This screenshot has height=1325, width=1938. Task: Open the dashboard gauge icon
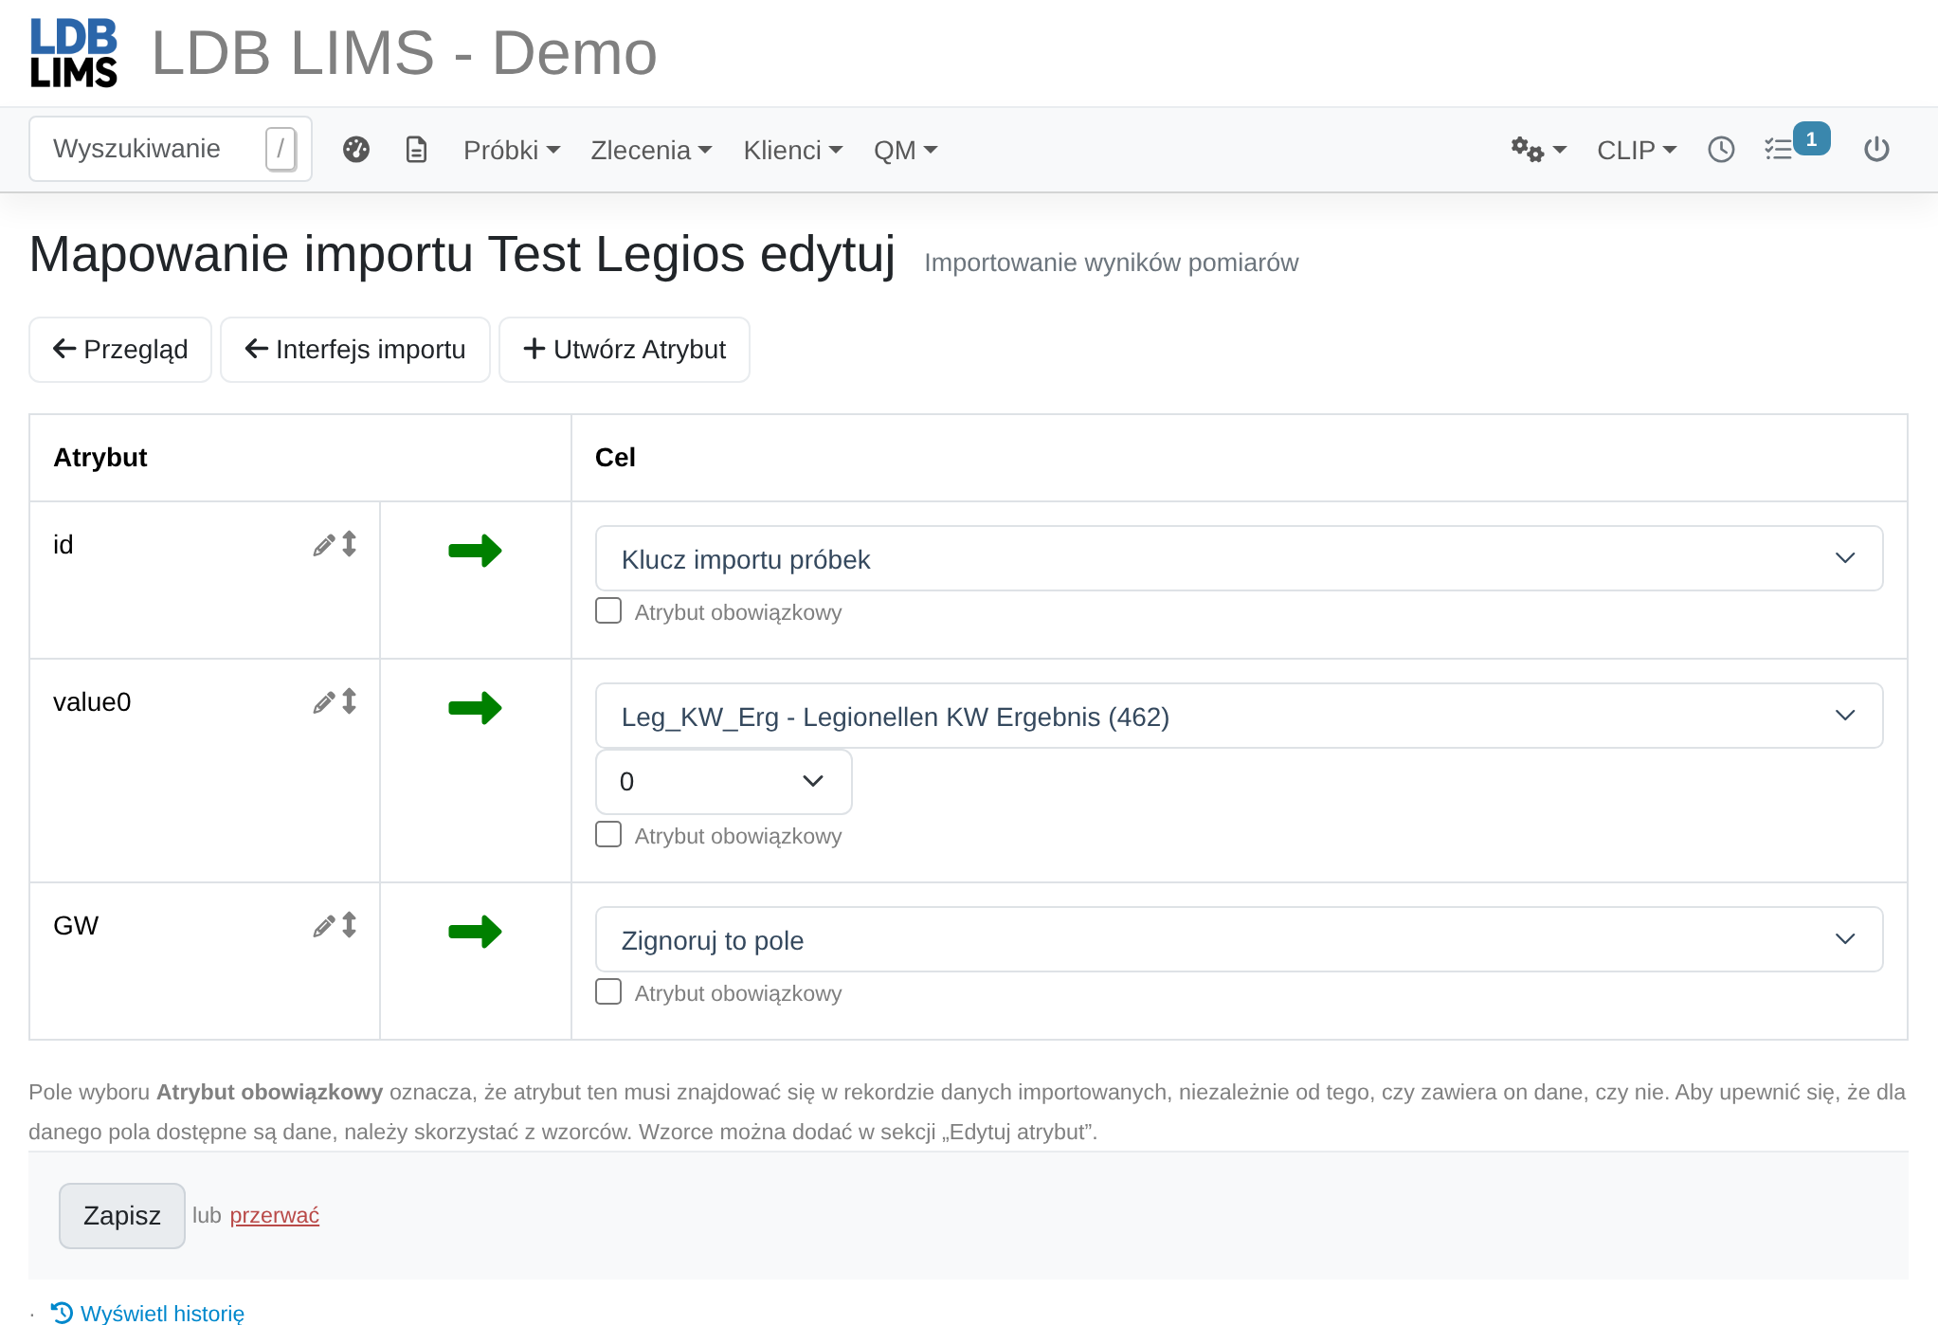[356, 150]
